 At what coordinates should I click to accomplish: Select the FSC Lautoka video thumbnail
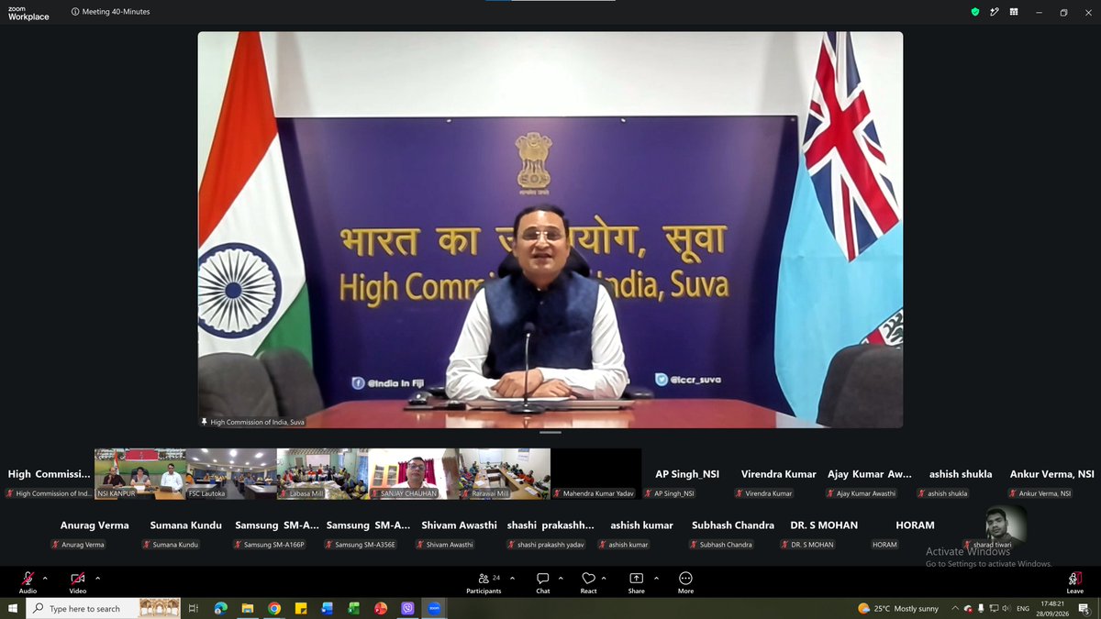231,473
